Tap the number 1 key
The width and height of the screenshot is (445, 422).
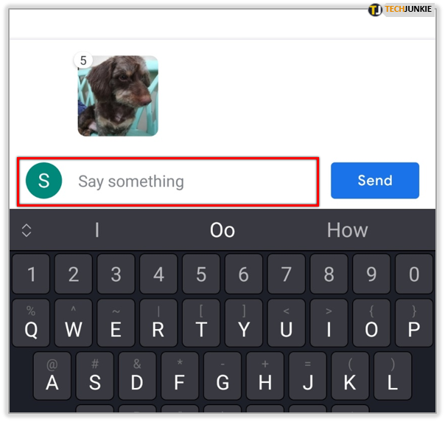(31, 274)
